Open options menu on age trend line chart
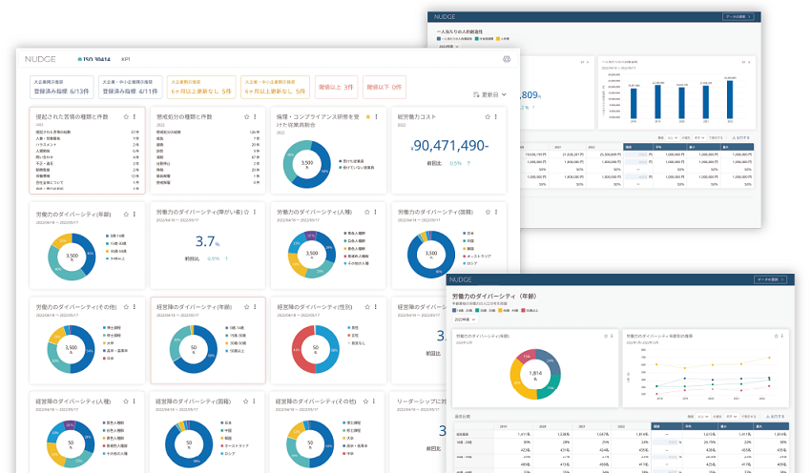Image resolution: width=811 pixels, height=473 pixels. point(782,336)
